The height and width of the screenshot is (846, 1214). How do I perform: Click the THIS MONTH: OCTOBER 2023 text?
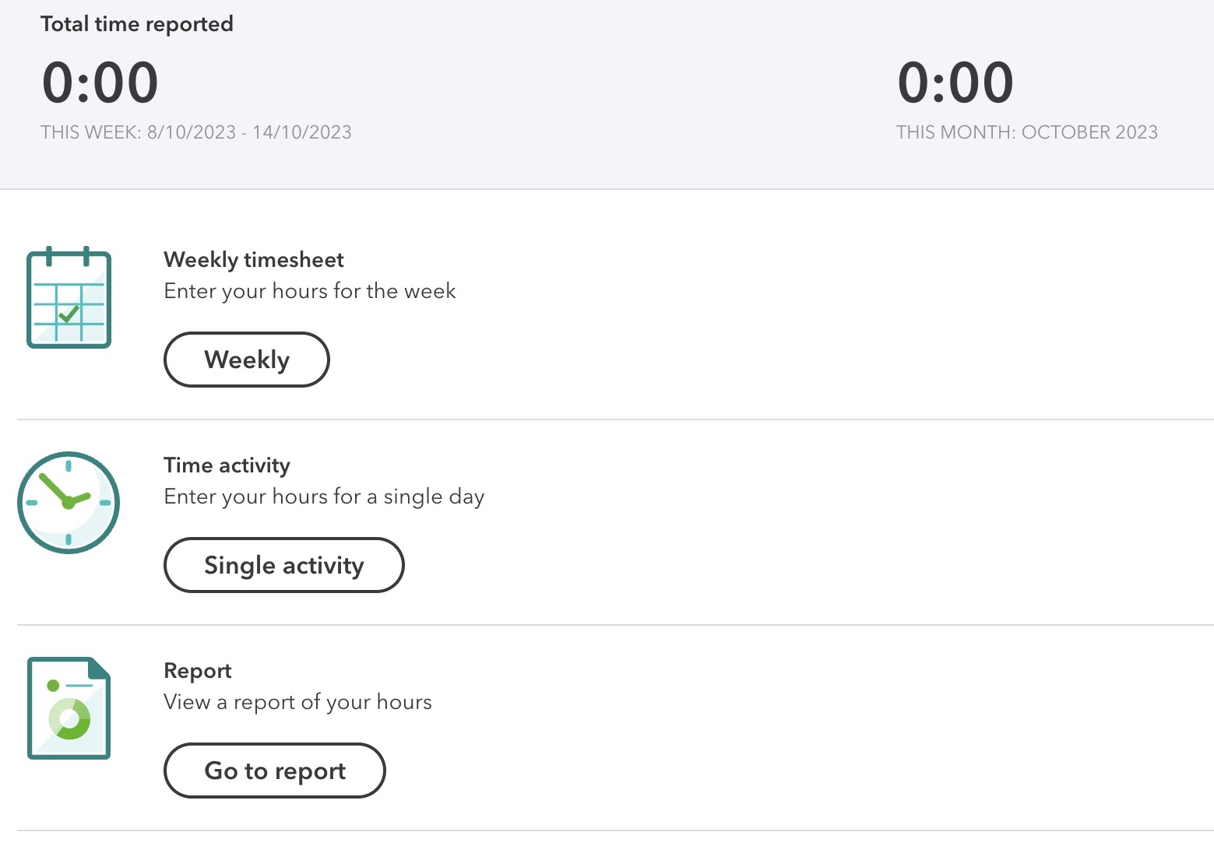(1027, 132)
